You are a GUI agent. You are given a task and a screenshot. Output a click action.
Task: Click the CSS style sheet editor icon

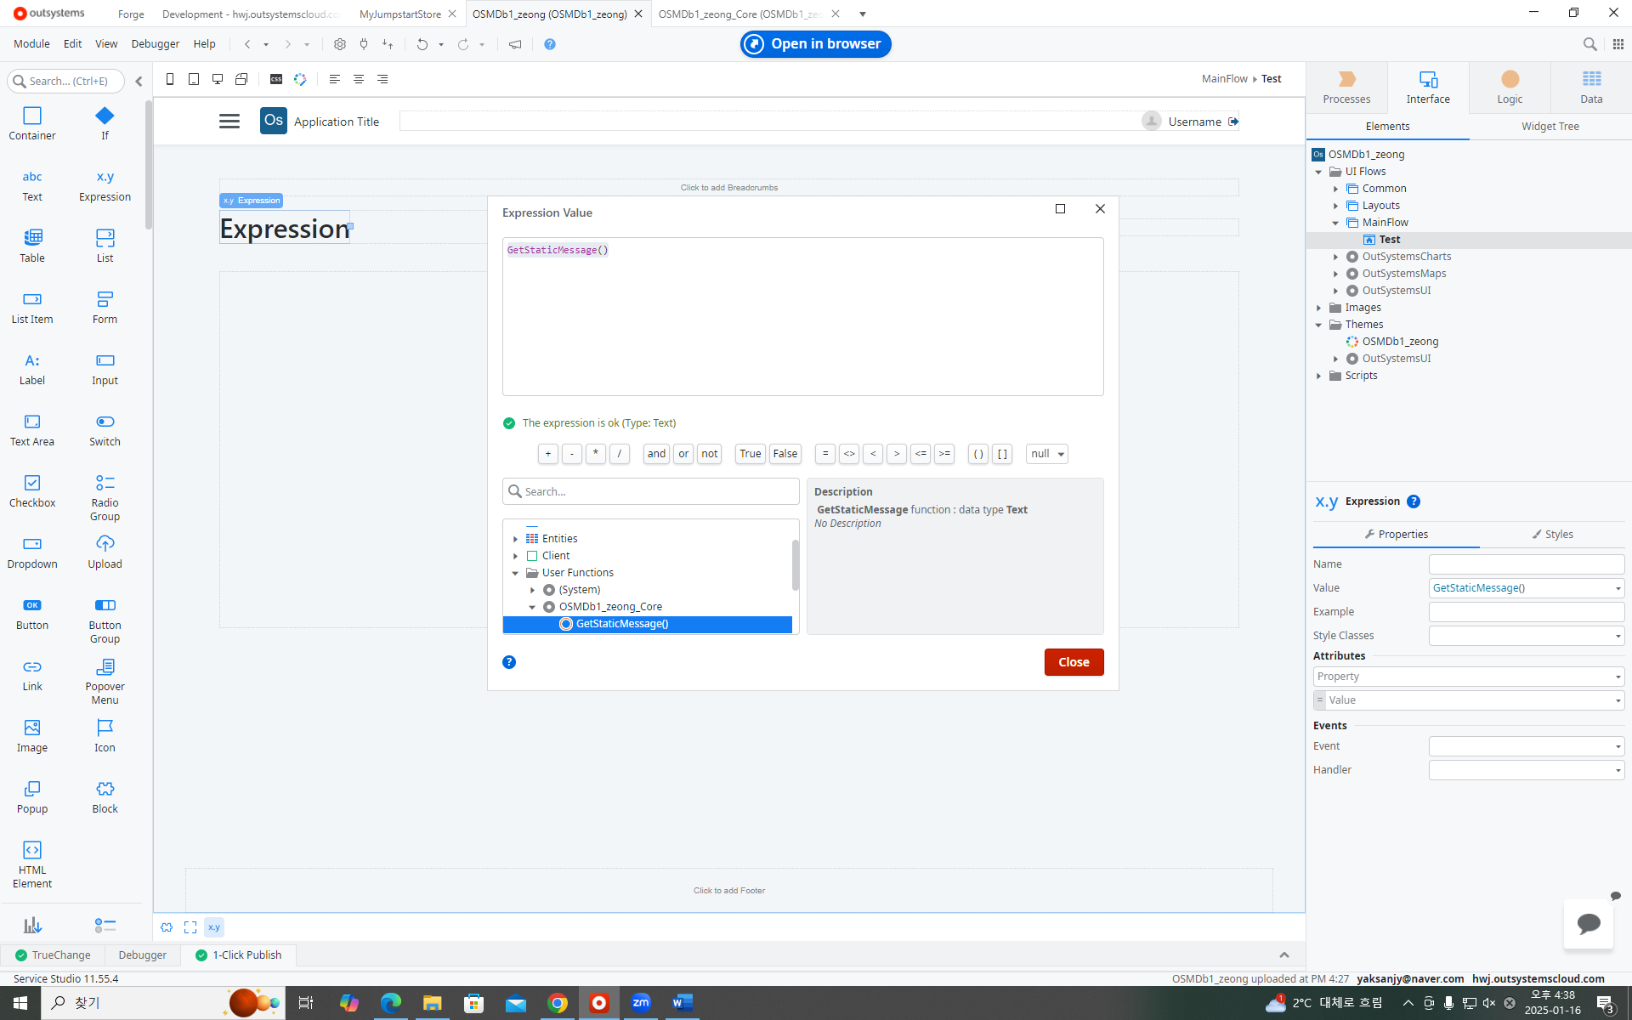coord(276,79)
